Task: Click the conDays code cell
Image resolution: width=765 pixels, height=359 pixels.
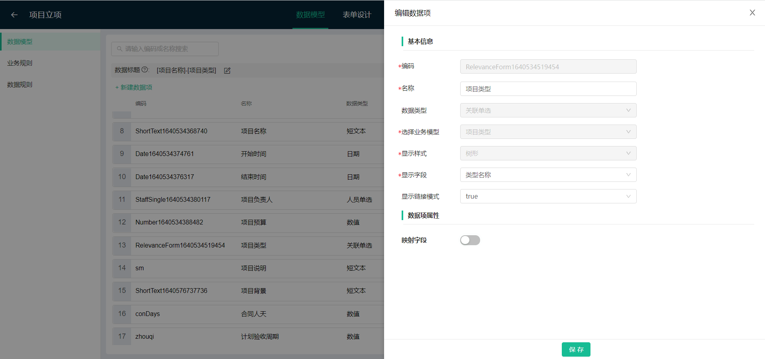Action: click(x=147, y=314)
